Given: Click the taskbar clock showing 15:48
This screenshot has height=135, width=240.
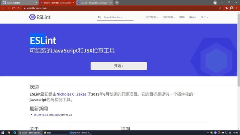Looking at the screenshot, I should 235,132.
